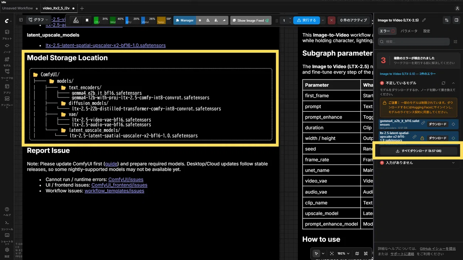This screenshot has width=463, height=260.
Task: Toggle link visibility icon in canvas toolbar
Action: pyautogui.click(x=366, y=253)
